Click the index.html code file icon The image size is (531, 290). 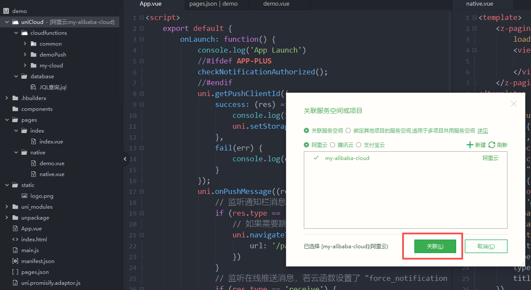tap(15, 240)
